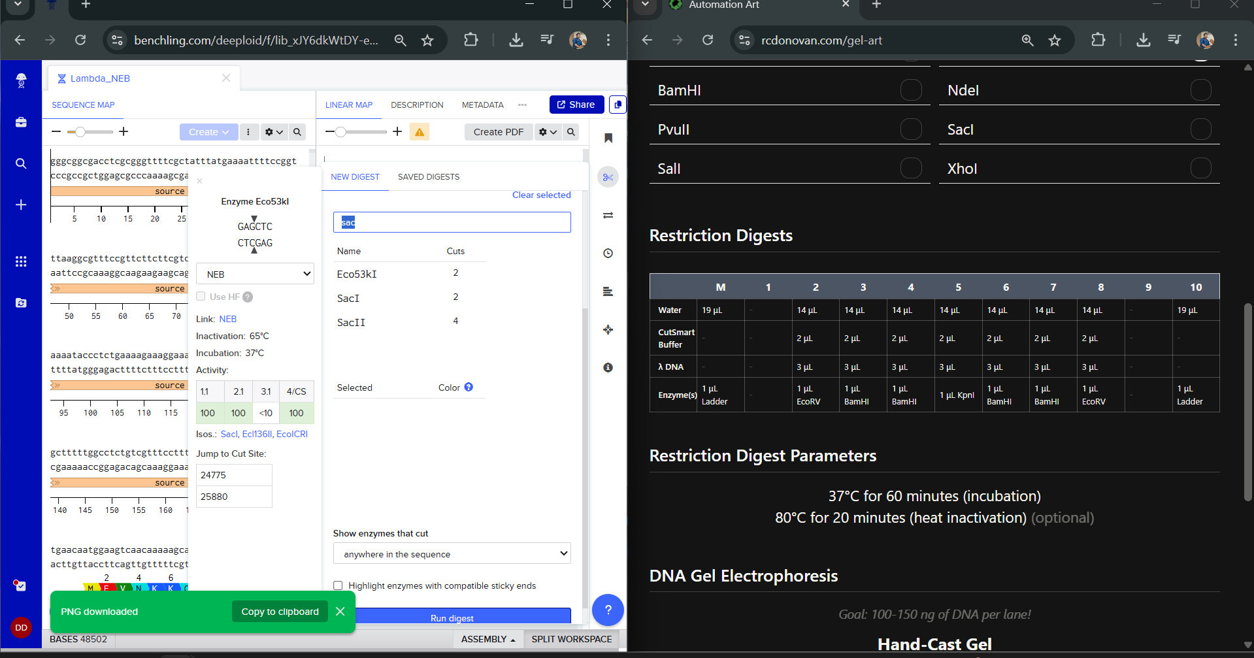1254x658 pixels.
Task: Click the scissors digest icon in right sidebar
Action: (608, 177)
